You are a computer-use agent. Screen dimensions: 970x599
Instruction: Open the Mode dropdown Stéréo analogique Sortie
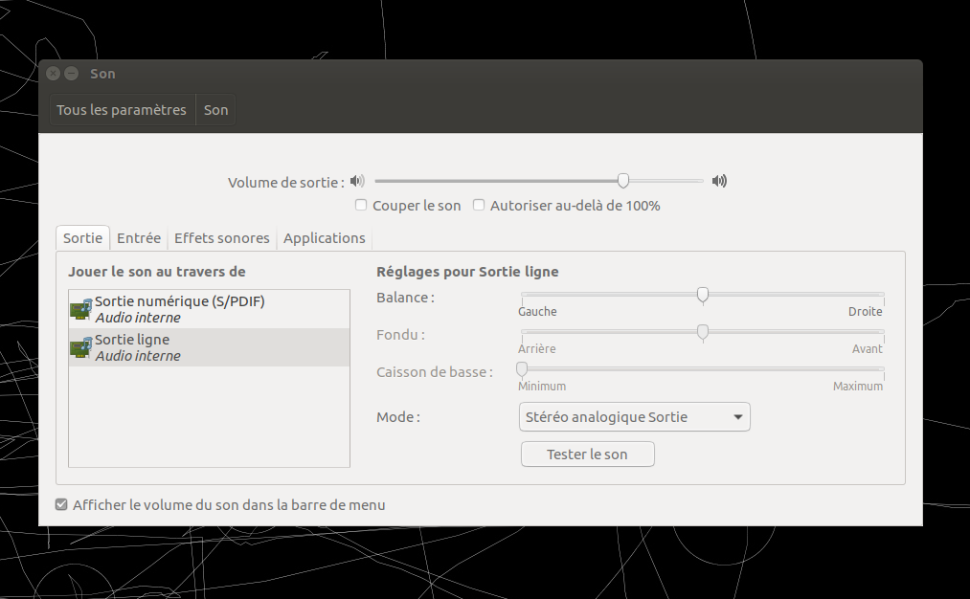635,417
